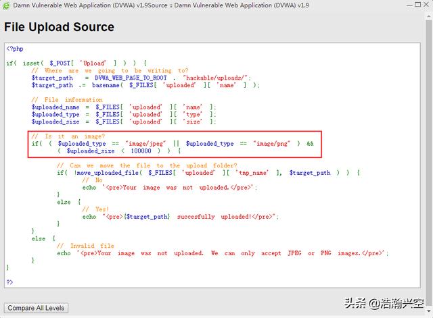Image resolution: width=433 pixels, height=318 pixels.
Task: Click the vertical scrollbar track
Action: coord(428,163)
